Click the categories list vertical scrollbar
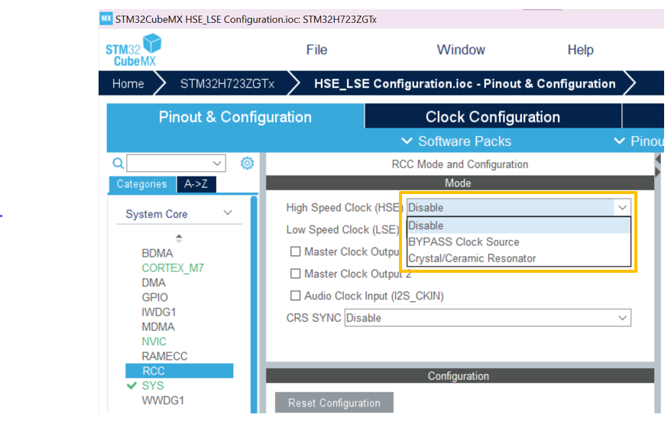The image size is (671, 421). [254, 304]
